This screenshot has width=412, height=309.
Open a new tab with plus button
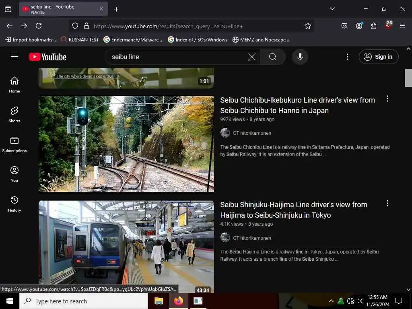pos(116,9)
